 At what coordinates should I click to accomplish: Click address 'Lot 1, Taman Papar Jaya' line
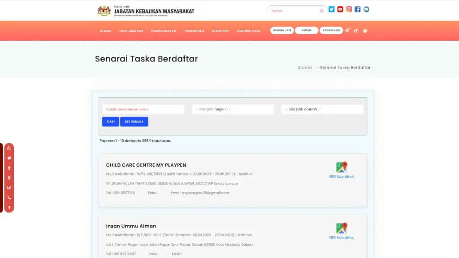click(179, 245)
